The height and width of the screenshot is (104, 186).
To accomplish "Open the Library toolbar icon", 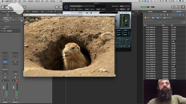I will tap(3, 7).
